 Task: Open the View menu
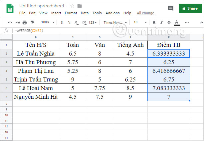(x=43, y=13)
